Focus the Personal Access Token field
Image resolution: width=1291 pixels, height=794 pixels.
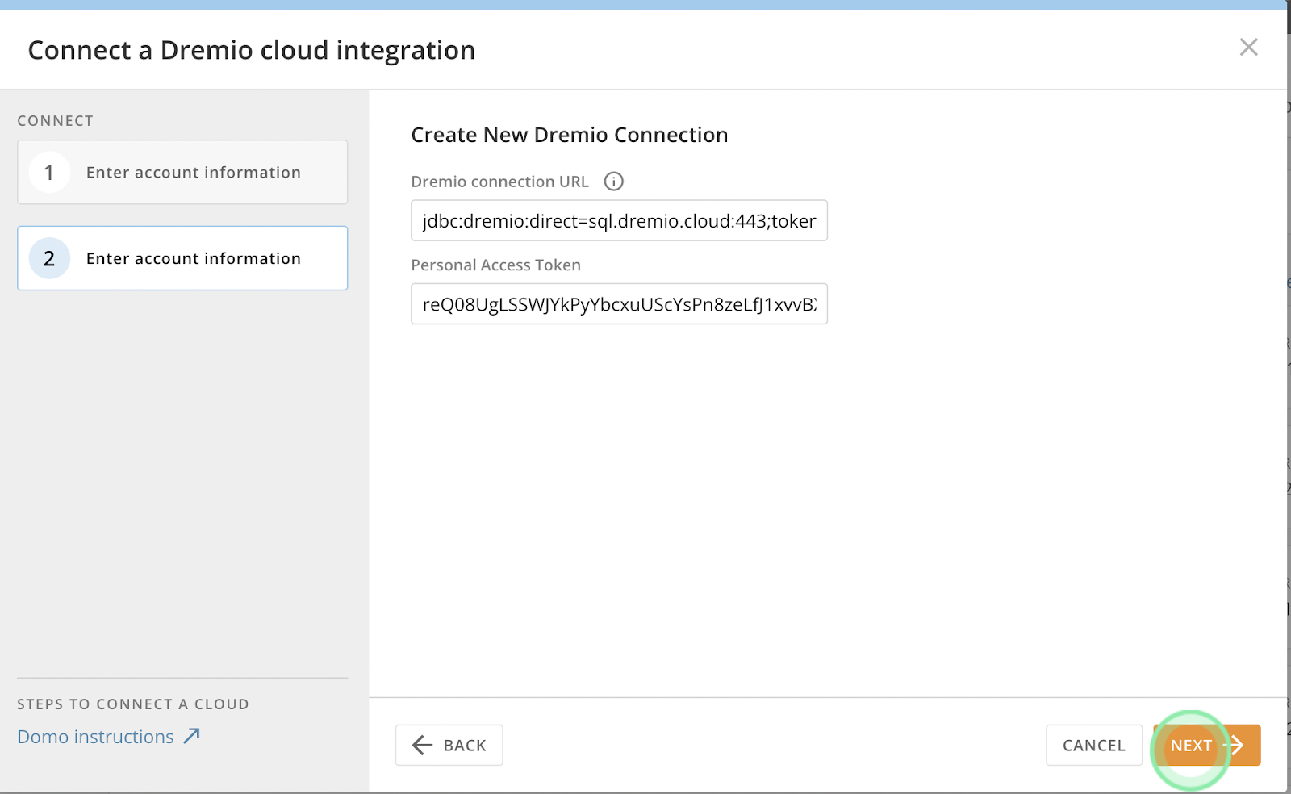pos(619,304)
